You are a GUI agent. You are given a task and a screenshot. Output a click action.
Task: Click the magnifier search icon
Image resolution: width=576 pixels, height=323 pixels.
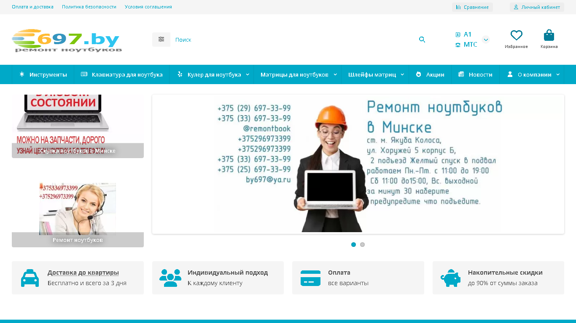click(422, 40)
